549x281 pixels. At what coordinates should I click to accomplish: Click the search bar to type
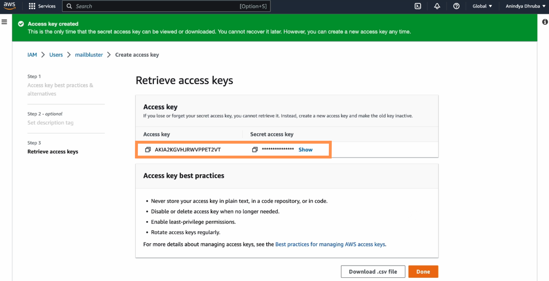166,6
